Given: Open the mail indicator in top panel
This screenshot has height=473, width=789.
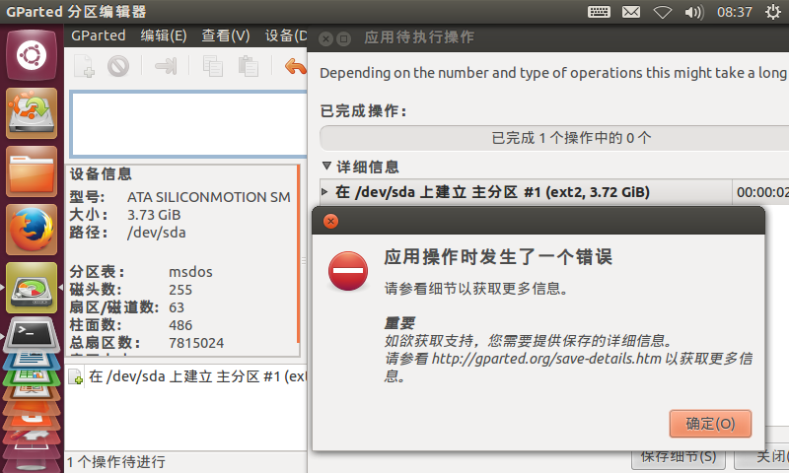Looking at the screenshot, I should (x=631, y=12).
